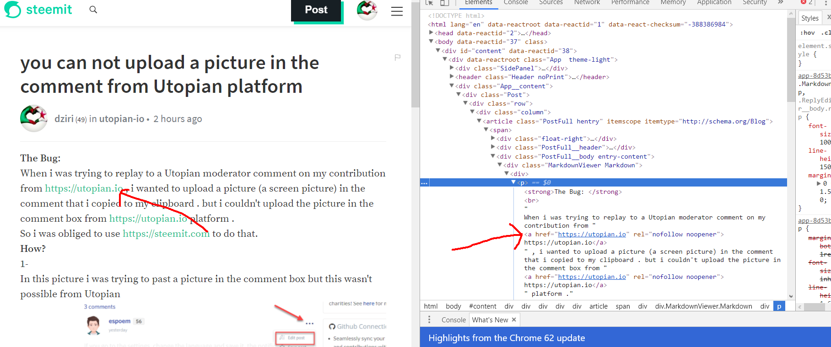Click https://steemit.com link in post
This screenshot has width=831, height=347.
tap(166, 234)
